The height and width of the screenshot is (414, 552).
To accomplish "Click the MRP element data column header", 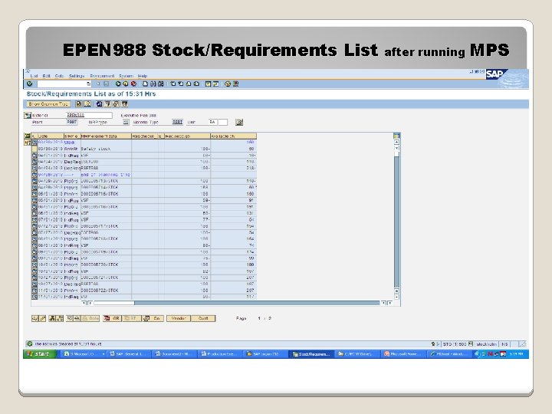I will coord(106,136).
